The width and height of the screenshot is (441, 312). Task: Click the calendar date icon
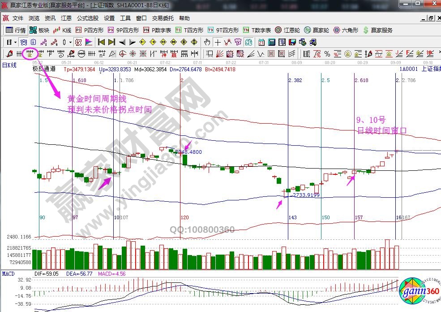261,42
